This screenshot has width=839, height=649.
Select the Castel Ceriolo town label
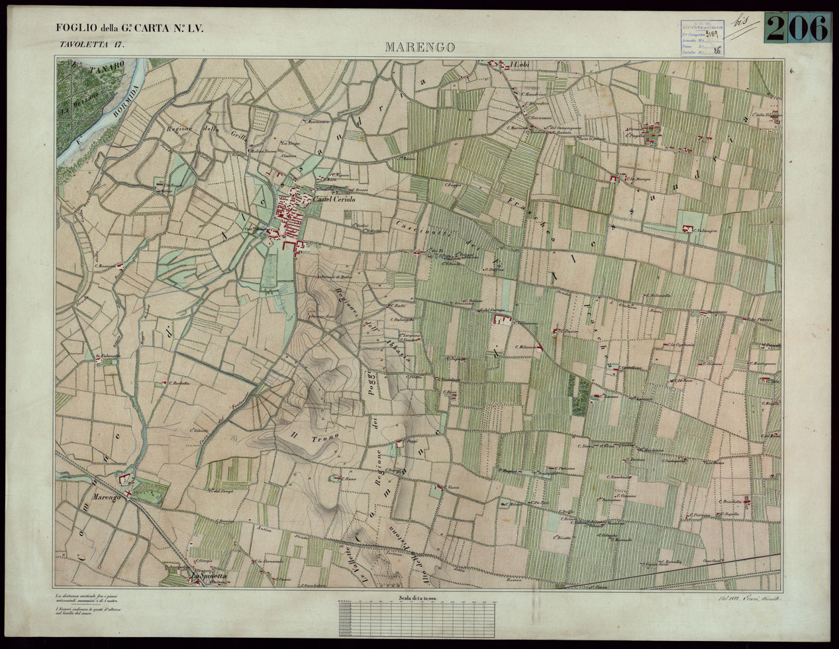coord(334,200)
